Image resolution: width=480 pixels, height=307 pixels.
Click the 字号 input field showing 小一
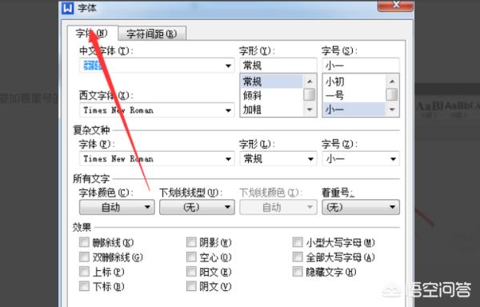[360, 66]
